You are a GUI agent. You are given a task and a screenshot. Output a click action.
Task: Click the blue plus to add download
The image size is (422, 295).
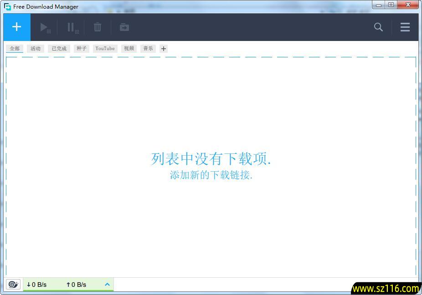(x=17, y=27)
